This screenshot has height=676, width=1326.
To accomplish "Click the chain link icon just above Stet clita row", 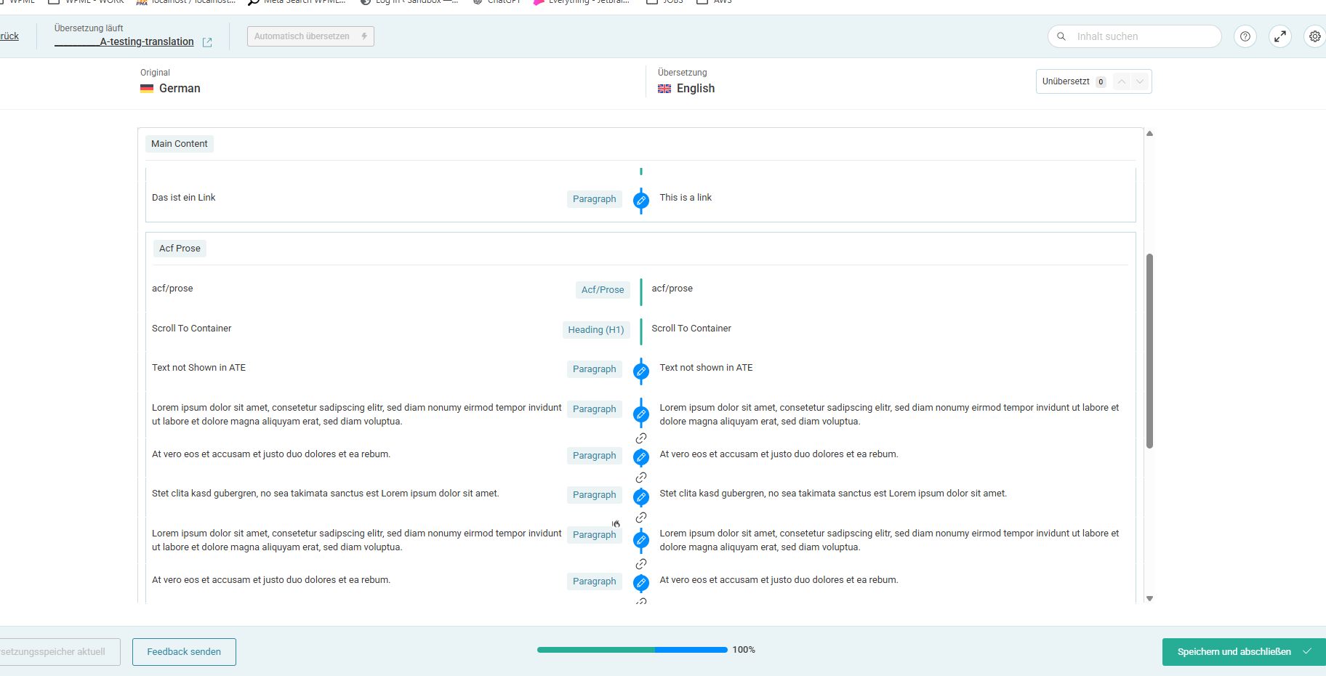I will pyautogui.click(x=641, y=478).
